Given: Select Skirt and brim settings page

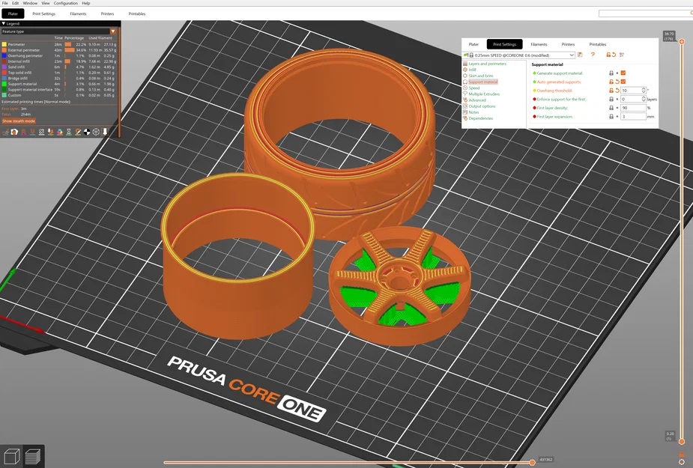Looking at the screenshot, I should (480, 76).
